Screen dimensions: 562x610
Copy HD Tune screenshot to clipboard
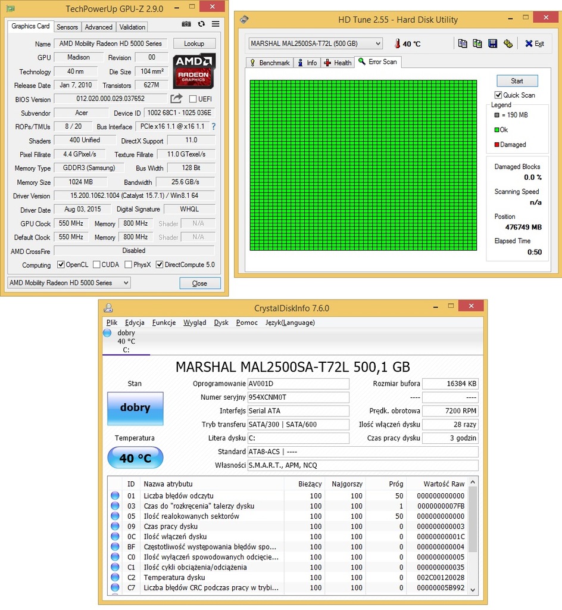click(x=477, y=43)
